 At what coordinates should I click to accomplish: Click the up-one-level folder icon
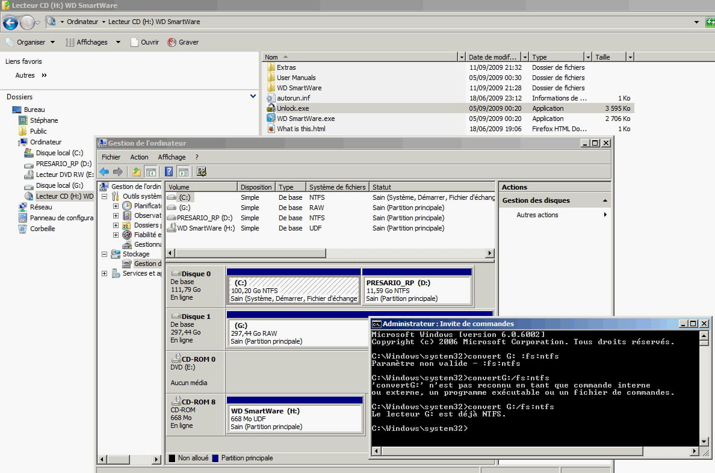click(137, 172)
